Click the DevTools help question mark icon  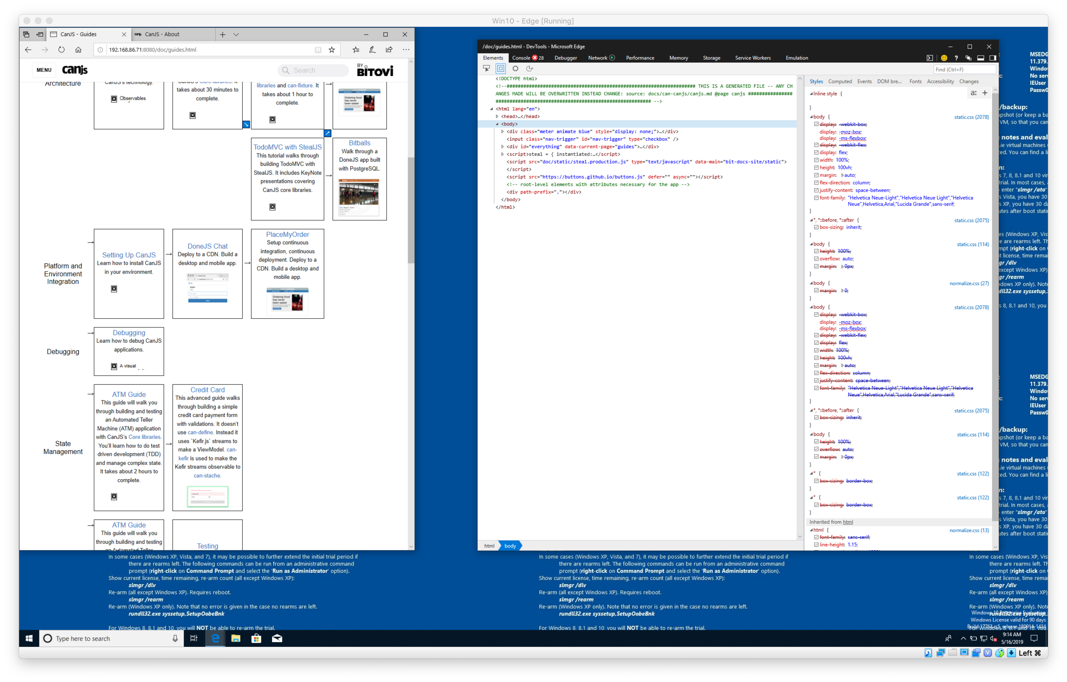(x=956, y=58)
